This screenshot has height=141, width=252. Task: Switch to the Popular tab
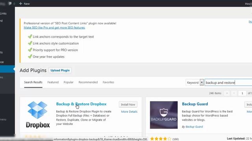[69, 82]
